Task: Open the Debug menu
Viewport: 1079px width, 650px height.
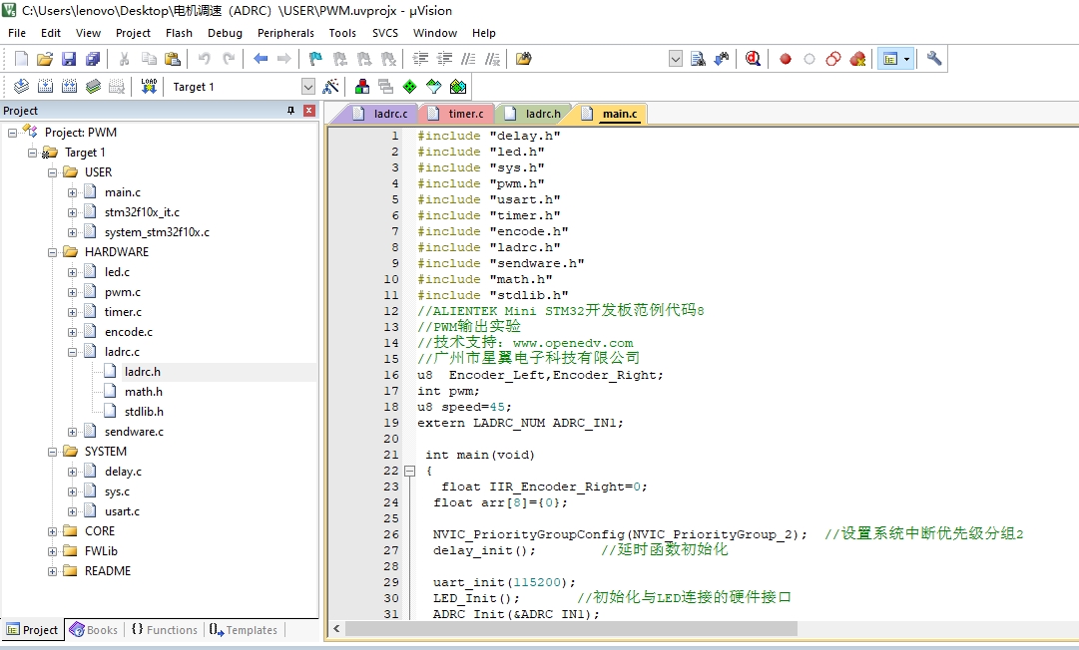Action: coord(225,33)
